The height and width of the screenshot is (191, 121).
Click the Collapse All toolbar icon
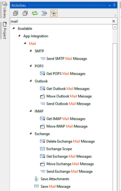coord(25,13)
